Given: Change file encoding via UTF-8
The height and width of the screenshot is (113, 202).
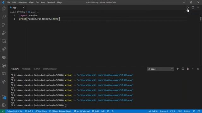Looking at the screenshot, I should pos(173,111).
